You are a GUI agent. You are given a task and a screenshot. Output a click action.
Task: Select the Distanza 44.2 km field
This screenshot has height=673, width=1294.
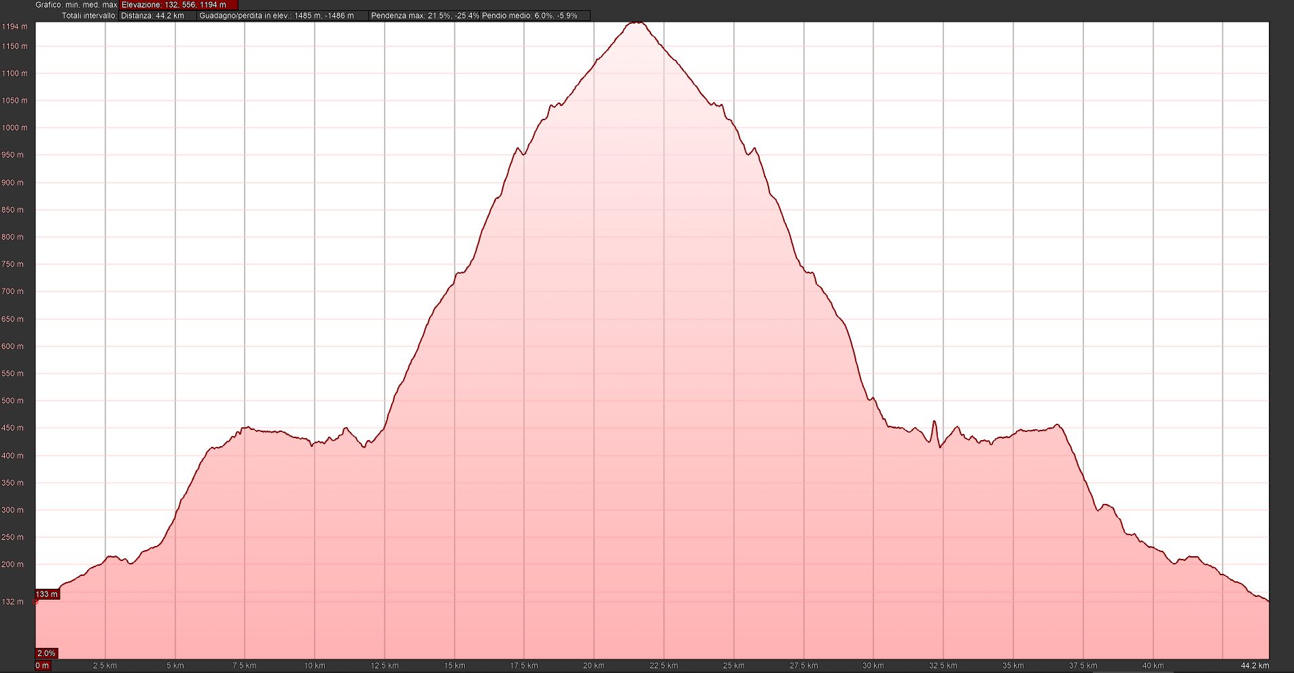tap(158, 16)
